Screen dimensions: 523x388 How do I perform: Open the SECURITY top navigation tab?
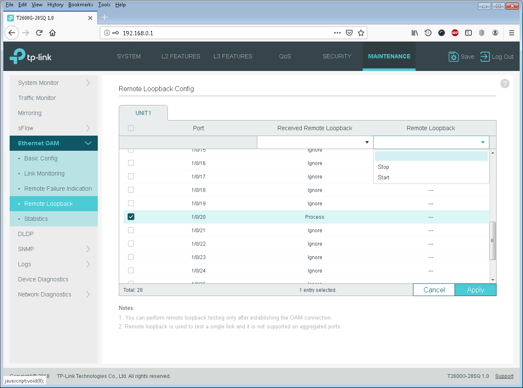(337, 56)
